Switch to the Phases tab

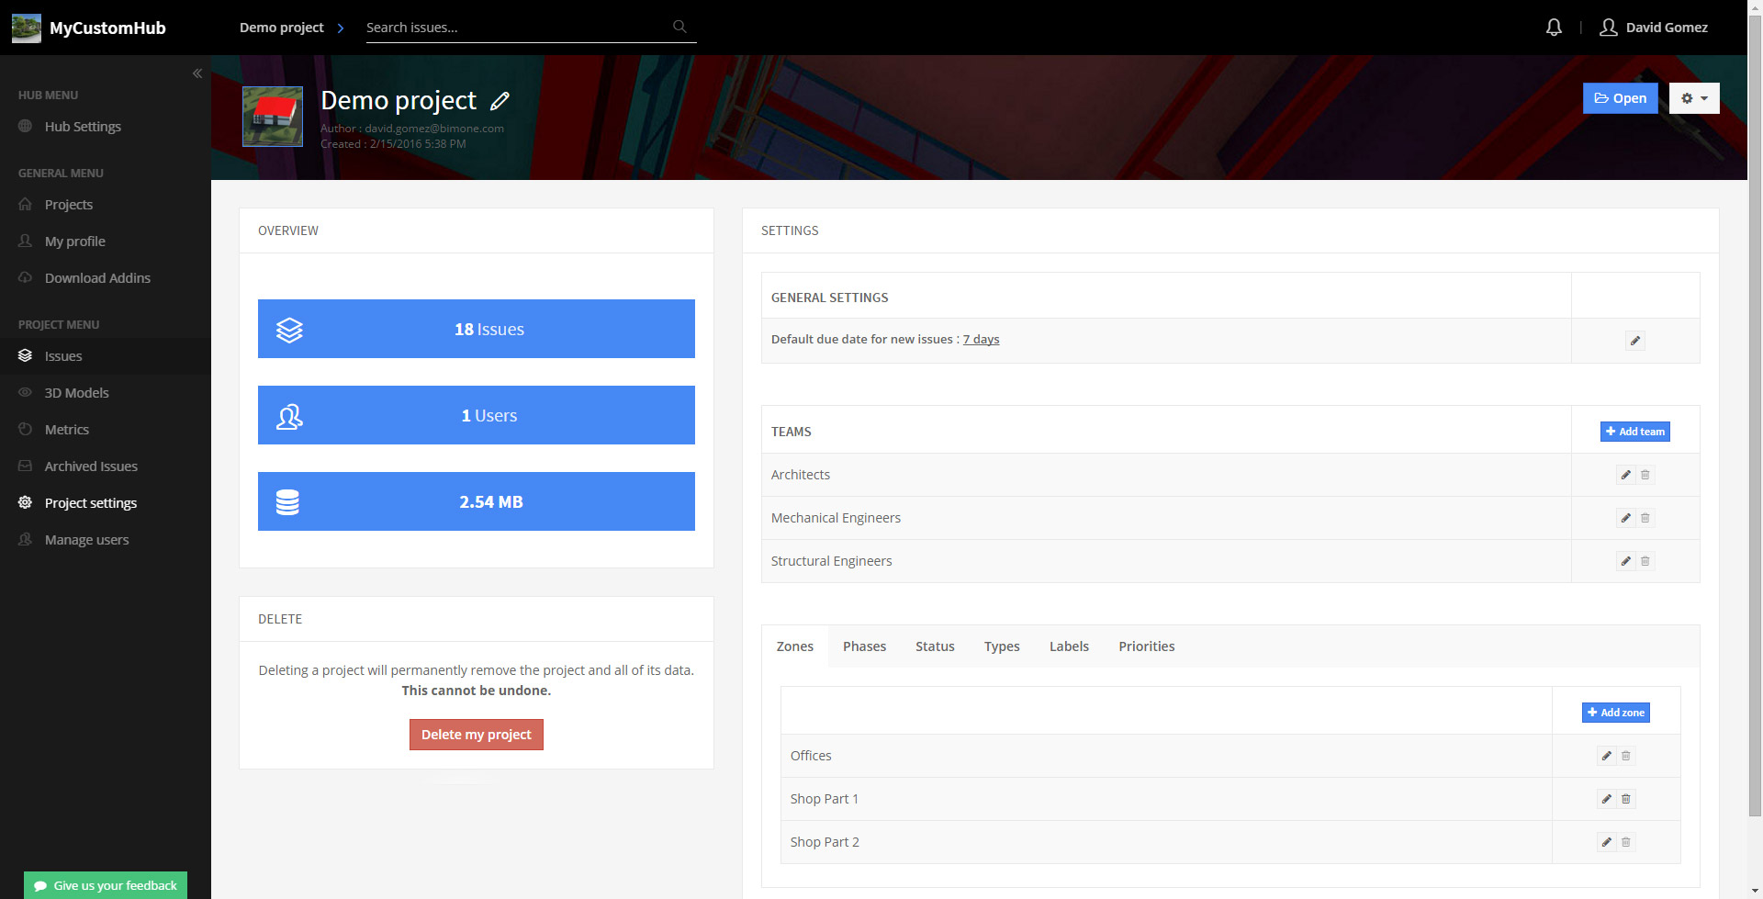pyautogui.click(x=864, y=646)
